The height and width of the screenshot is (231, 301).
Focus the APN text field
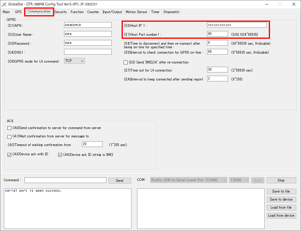tap(88, 25)
